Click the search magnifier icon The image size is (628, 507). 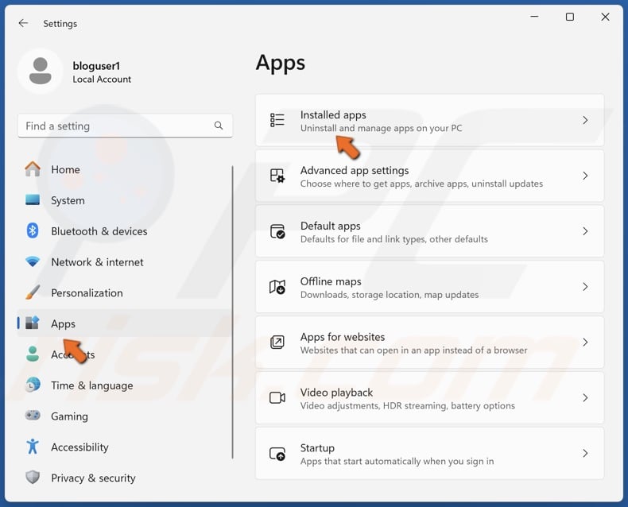click(219, 126)
